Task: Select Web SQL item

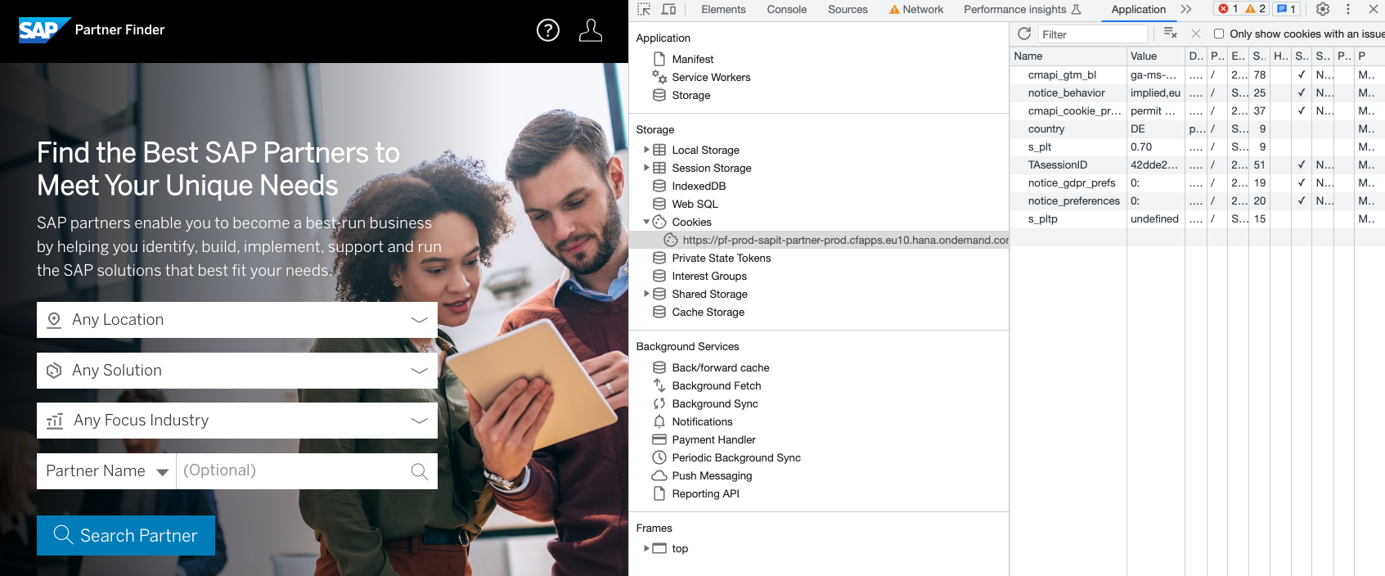Action: click(x=695, y=204)
